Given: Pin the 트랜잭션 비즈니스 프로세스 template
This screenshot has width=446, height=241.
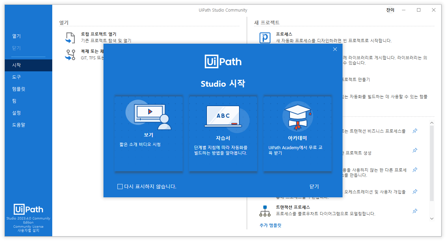Looking at the screenshot, I should [415, 131].
